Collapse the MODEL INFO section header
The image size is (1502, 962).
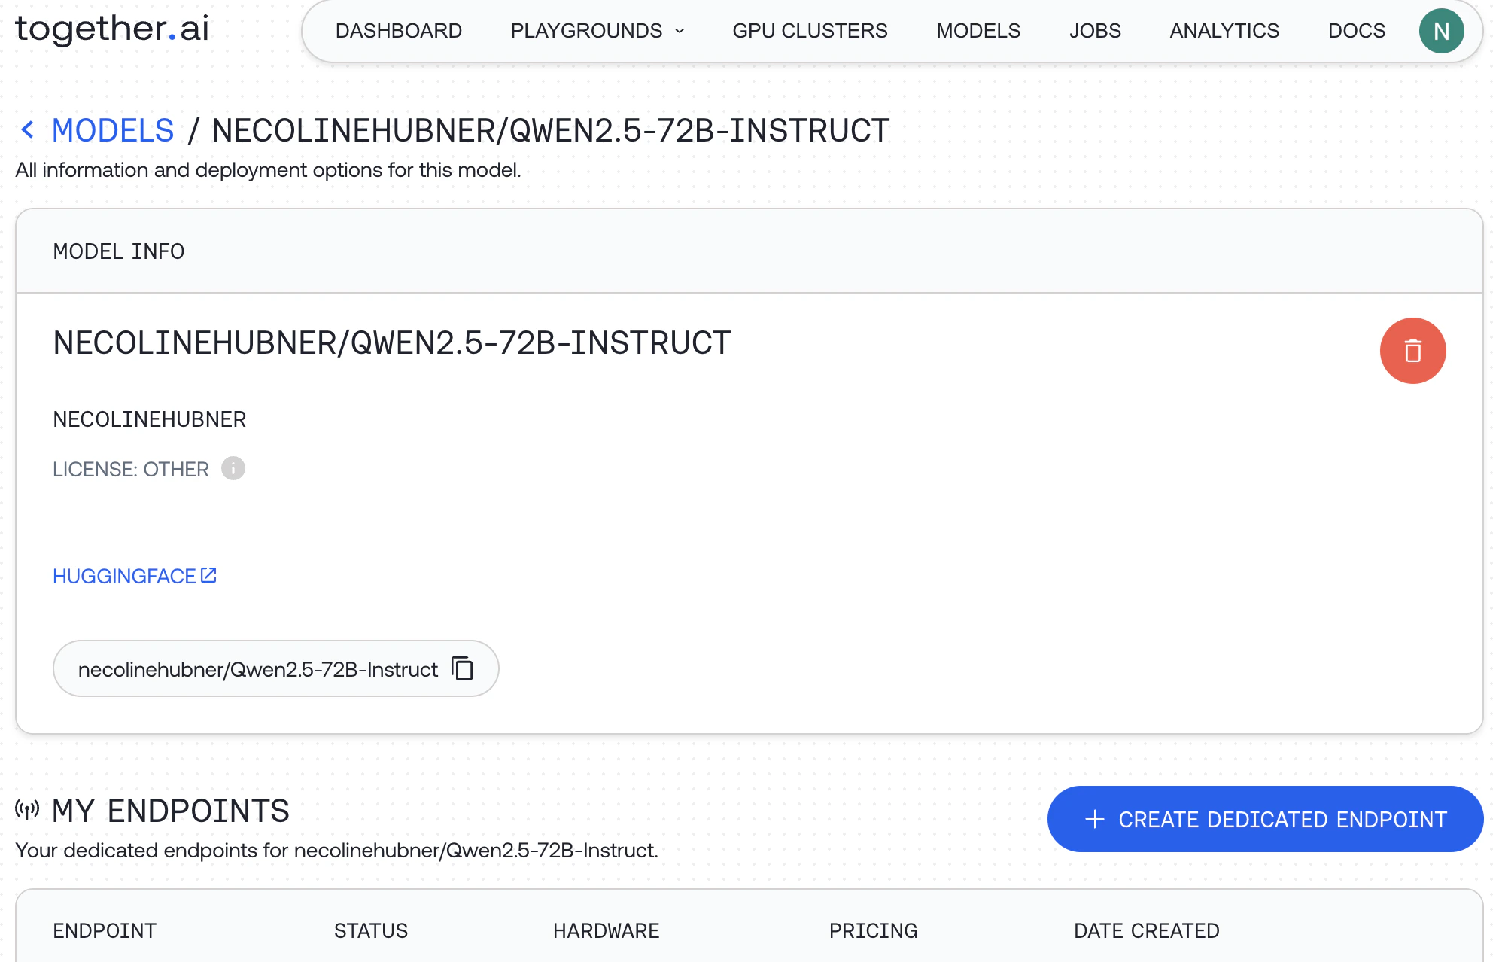(119, 251)
